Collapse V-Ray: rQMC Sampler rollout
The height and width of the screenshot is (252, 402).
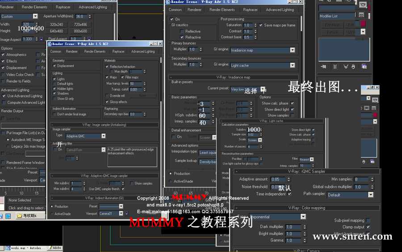(x=306, y=171)
